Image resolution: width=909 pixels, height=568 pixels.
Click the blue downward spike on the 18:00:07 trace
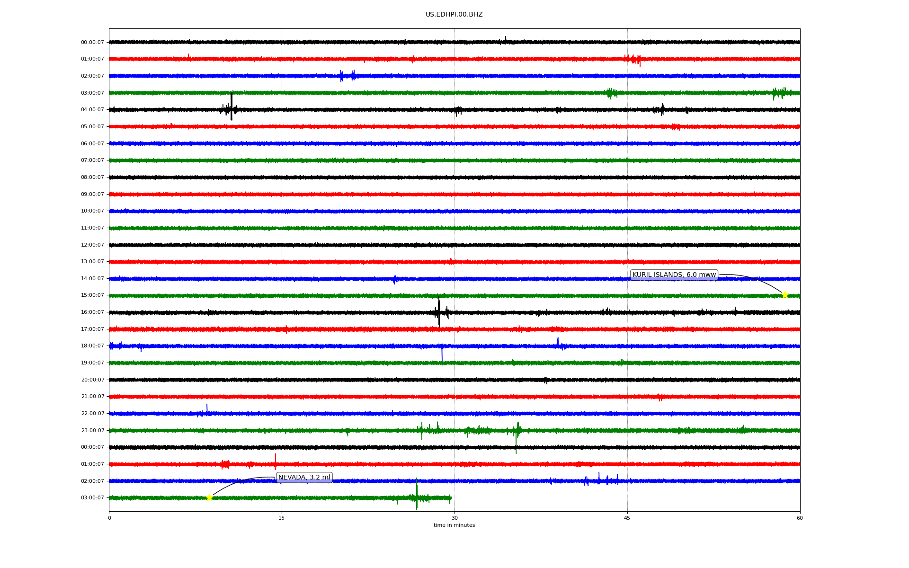tap(442, 355)
